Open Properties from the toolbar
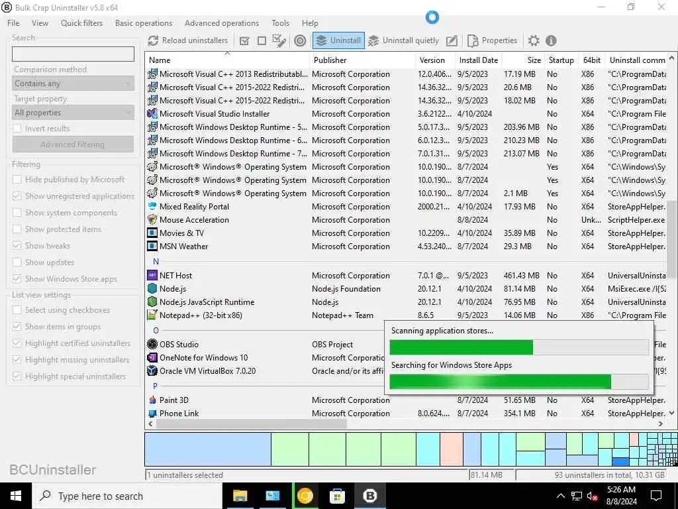This screenshot has height=509, width=678. [x=493, y=40]
